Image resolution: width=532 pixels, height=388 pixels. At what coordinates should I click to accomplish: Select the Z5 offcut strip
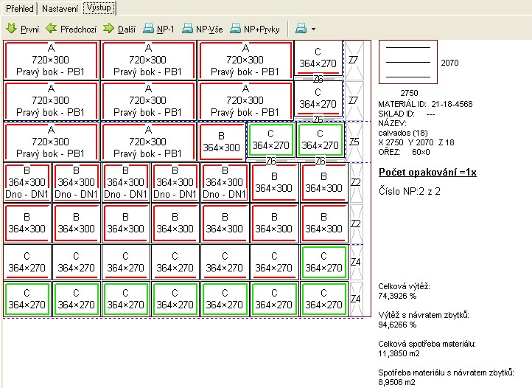point(354,142)
